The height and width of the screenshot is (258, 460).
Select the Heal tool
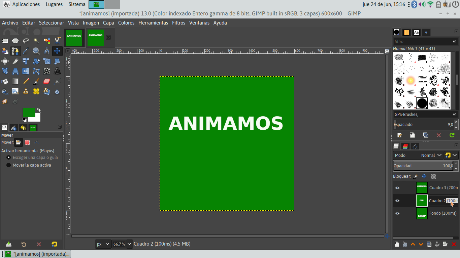(36, 91)
